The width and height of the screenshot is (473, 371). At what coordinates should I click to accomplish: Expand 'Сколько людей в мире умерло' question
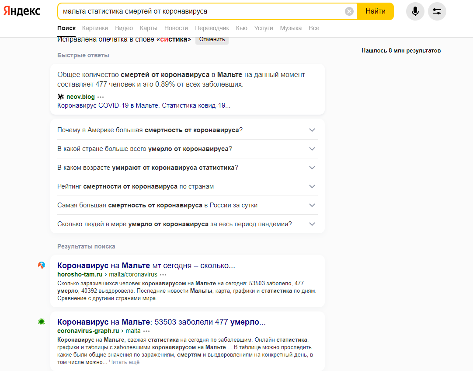[188, 224]
